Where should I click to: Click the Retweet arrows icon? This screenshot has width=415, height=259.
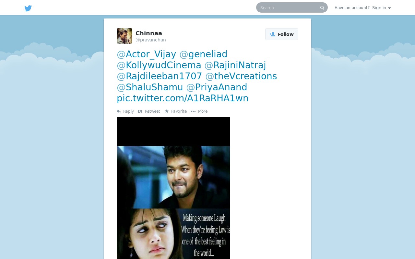(140, 111)
